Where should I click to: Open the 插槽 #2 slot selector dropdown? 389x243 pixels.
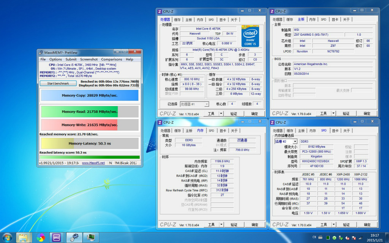click(295, 141)
